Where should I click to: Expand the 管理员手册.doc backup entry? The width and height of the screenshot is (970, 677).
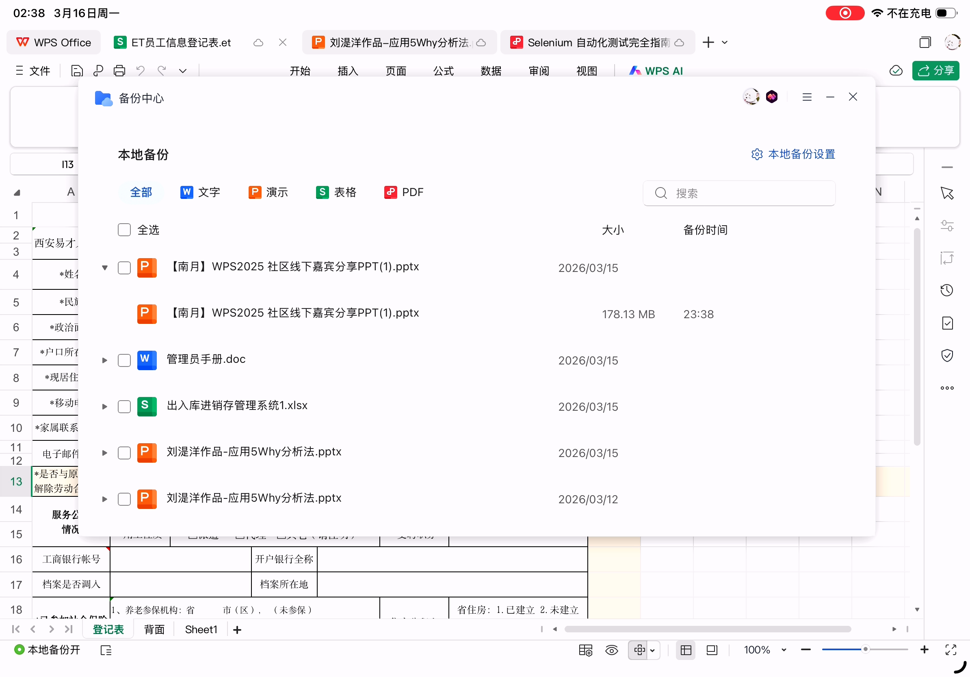pos(105,360)
